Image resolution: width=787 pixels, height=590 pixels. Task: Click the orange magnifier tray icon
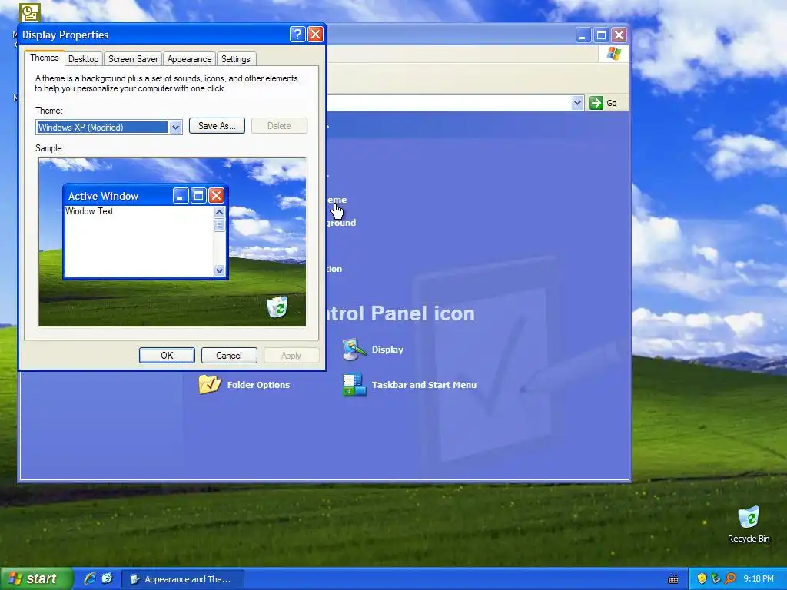coord(730,578)
